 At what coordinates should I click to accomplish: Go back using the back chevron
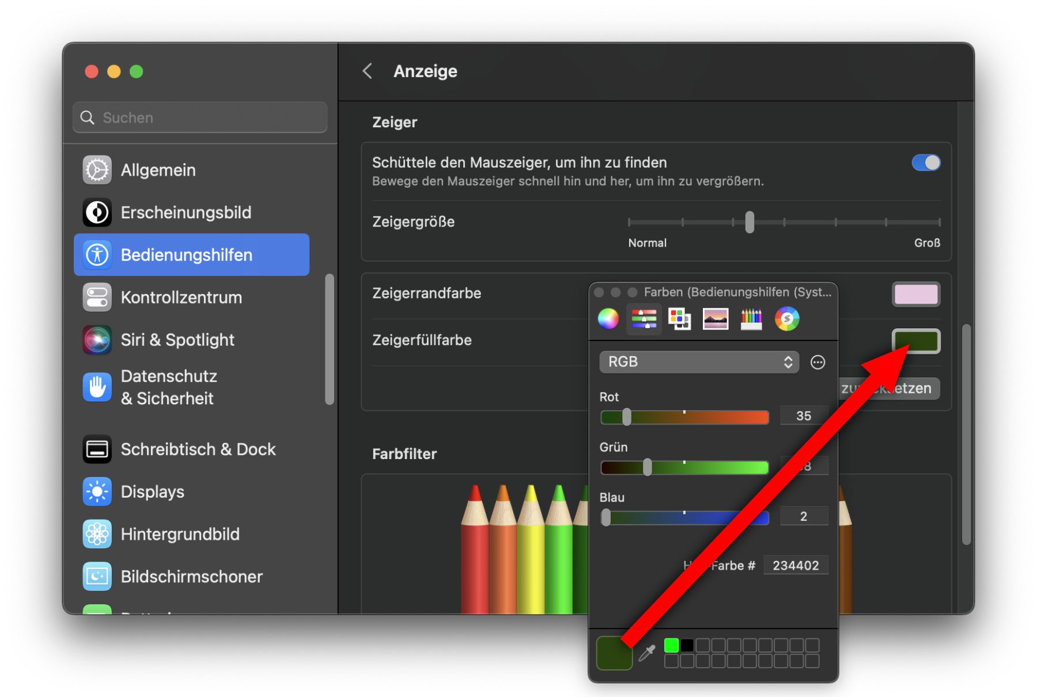tap(368, 71)
